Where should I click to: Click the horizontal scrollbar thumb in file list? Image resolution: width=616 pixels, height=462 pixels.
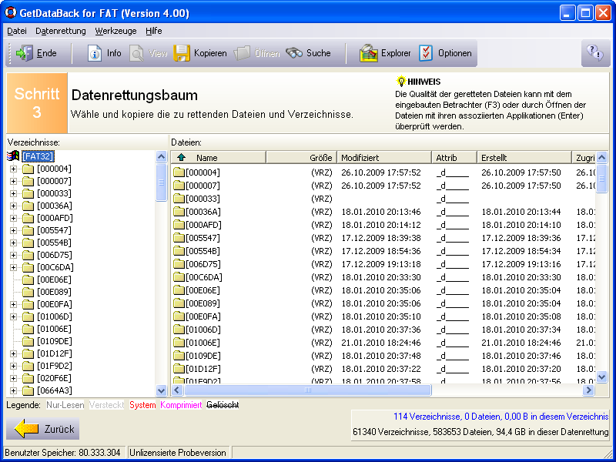(308, 390)
